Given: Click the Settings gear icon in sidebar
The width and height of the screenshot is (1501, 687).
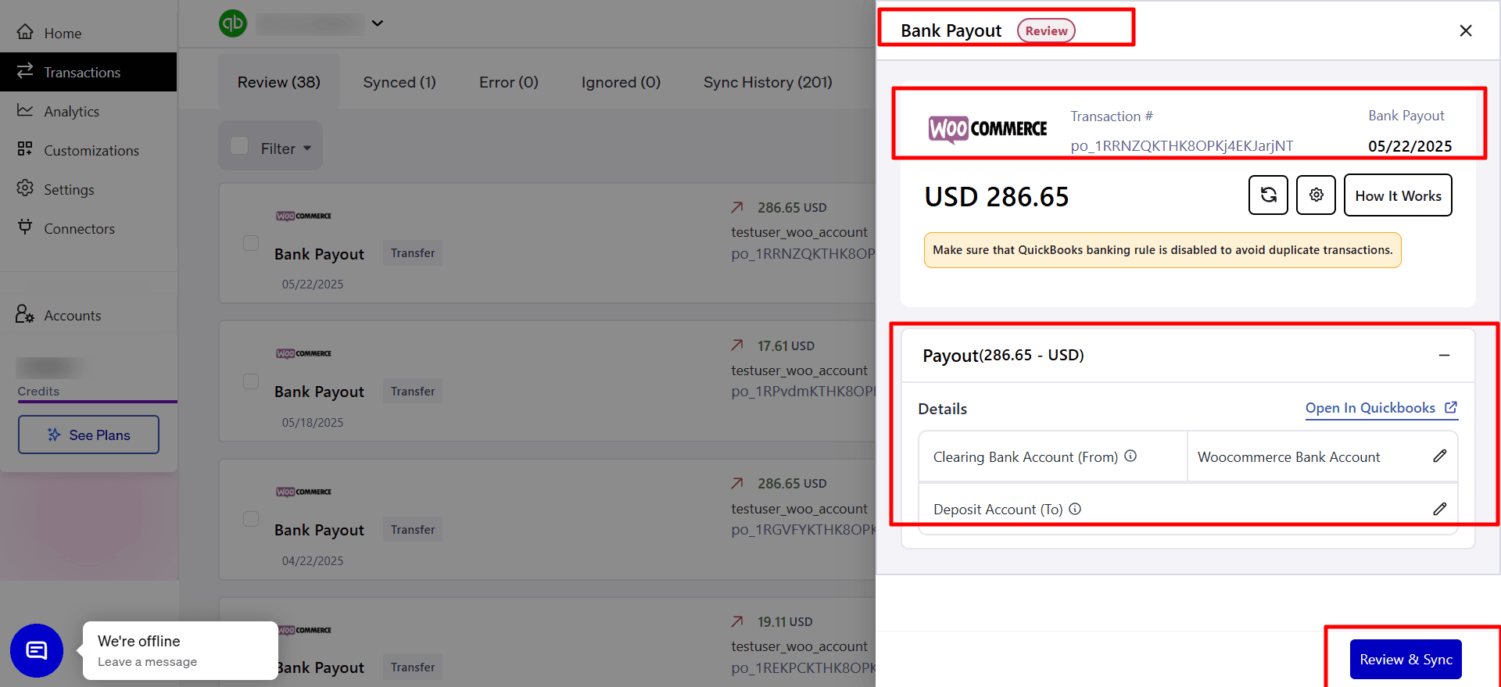Looking at the screenshot, I should click(x=25, y=188).
